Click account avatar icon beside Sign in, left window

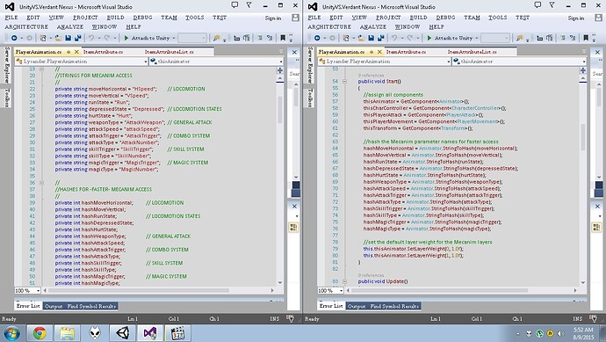(295, 18)
